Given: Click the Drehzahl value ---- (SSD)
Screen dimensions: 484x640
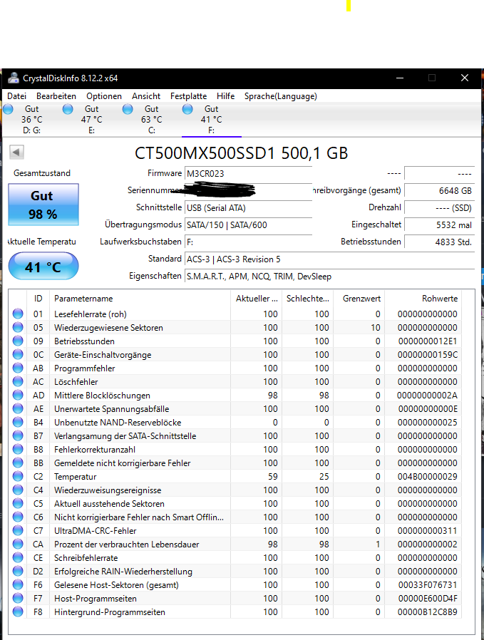Looking at the screenshot, I should click(440, 208).
